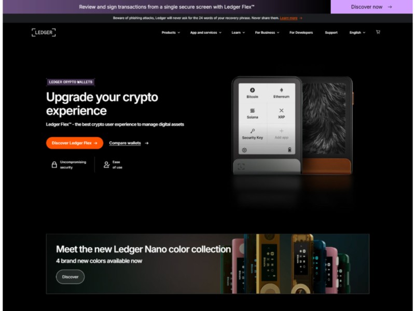415x311 pixels.
Task: Go to the Support menu item
Action: click(x=331, y=33)
